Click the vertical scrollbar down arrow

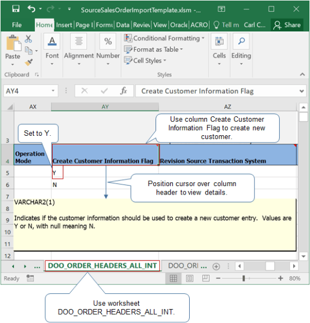point(303,256)
